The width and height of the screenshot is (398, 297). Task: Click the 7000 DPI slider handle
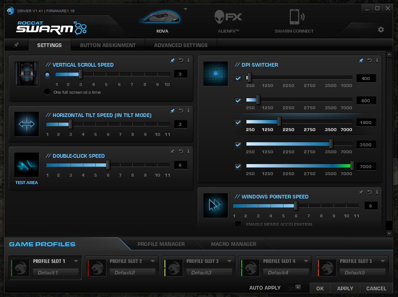(352, 166)
